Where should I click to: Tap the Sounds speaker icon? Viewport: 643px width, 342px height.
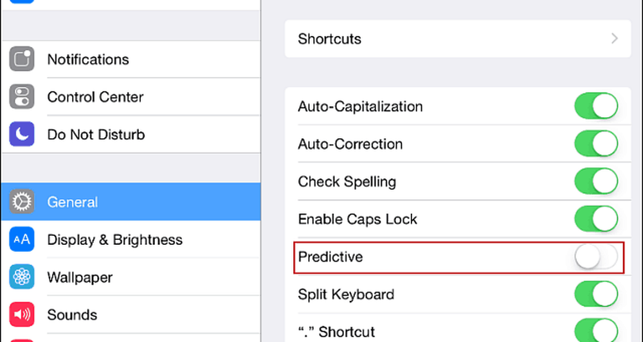(x=21, y=315)
